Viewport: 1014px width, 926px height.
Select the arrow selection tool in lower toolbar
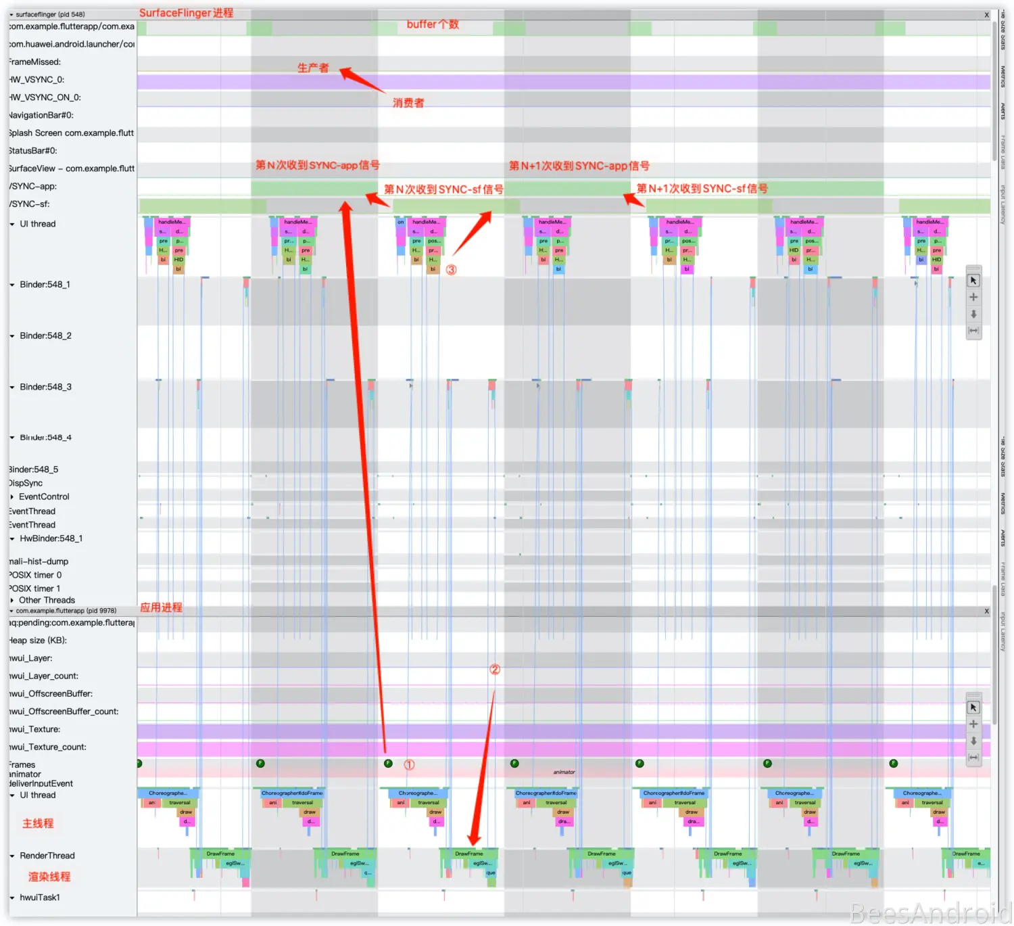973,707
